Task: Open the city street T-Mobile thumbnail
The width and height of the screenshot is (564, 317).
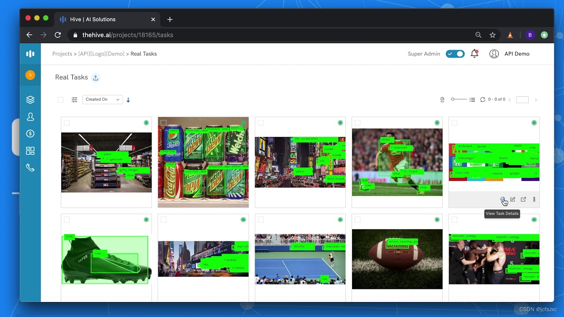Action: [x=203, y=259]
